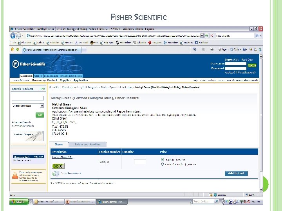The image size is (282, 211).
Task: Click the Shopping Cart header link
Action: point(231,59)
